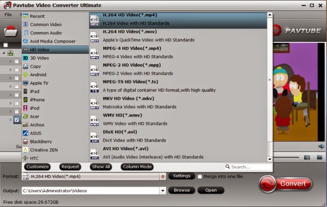Click the MKV HD format icon
This screenshot has height=207, width=327.
pos(94,104)
